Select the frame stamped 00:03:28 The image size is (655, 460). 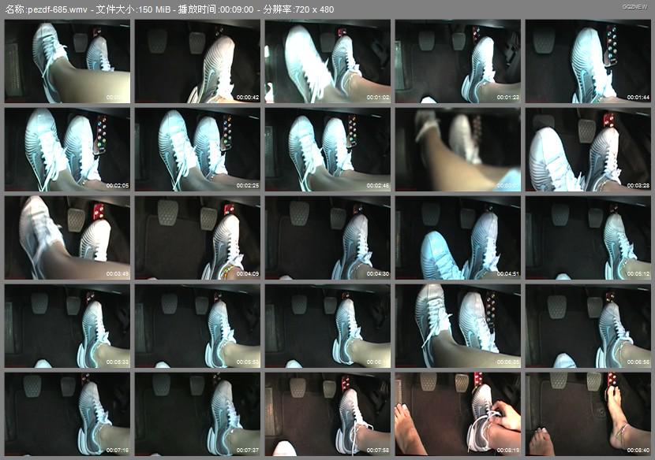[x=587, y=150]
